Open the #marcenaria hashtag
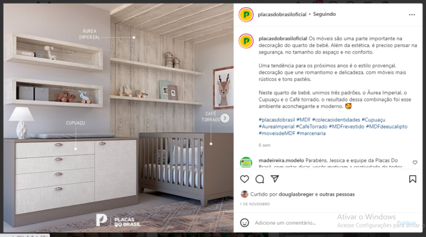 (x=311, y=133)
